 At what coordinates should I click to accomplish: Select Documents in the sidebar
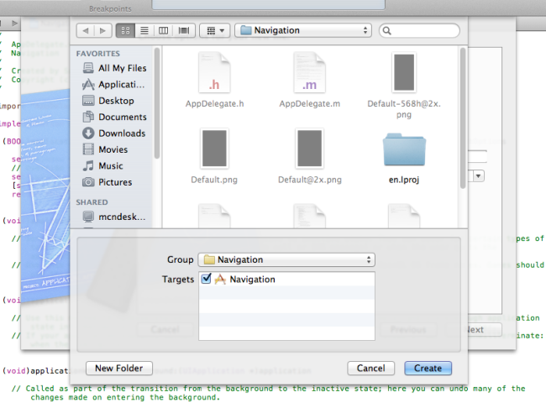coord(114,117)
